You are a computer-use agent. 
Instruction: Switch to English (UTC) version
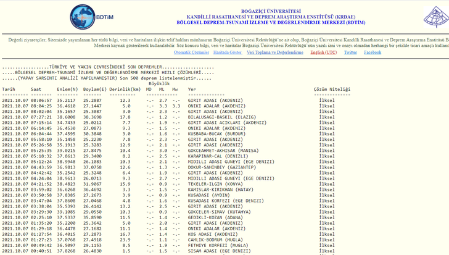323,52
